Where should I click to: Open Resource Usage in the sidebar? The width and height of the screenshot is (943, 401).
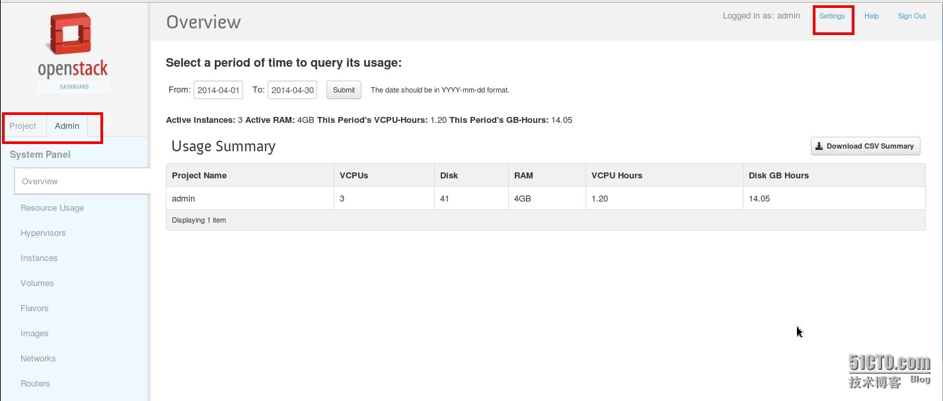52,208
